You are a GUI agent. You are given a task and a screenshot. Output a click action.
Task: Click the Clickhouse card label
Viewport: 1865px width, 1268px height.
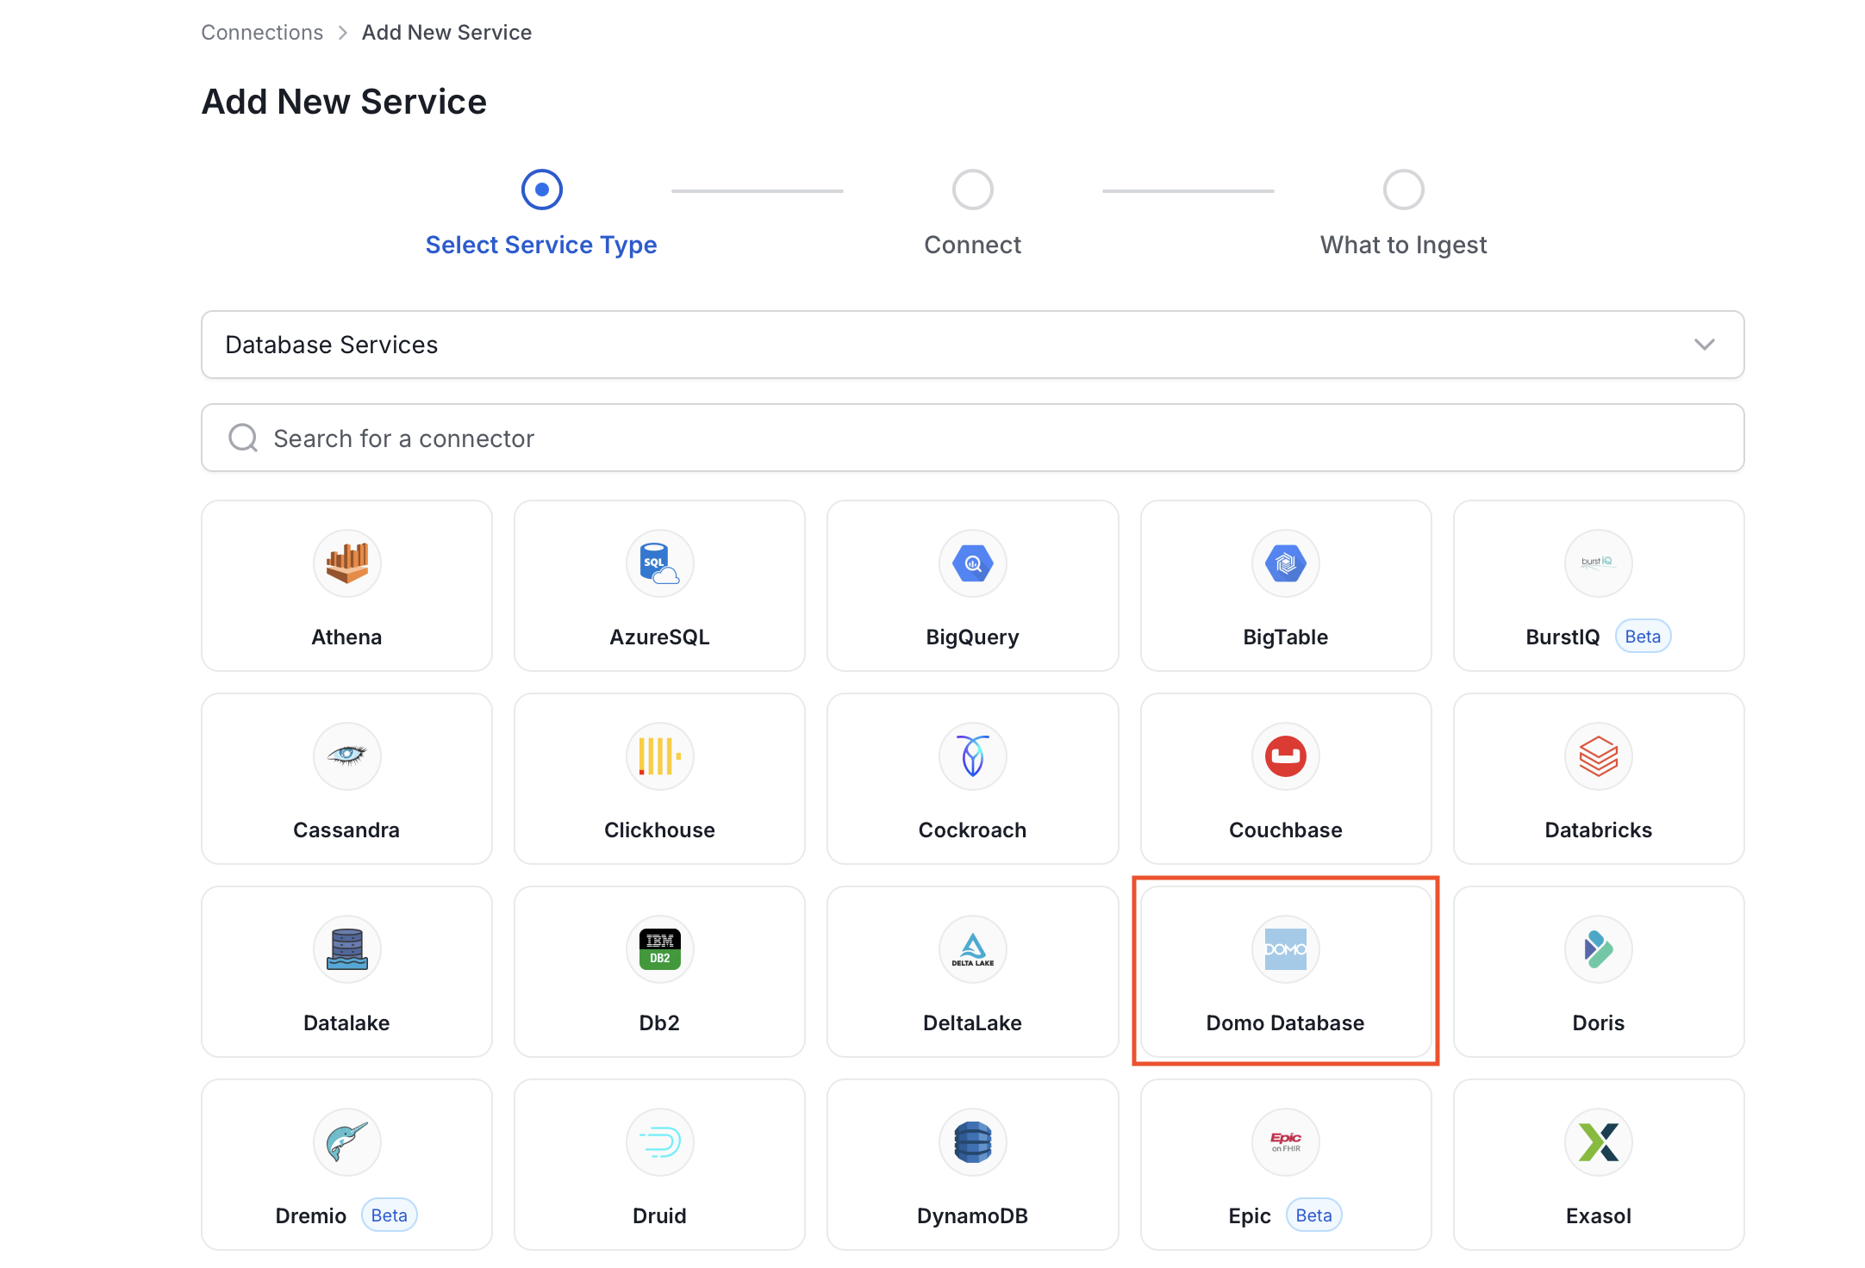tap(659, 830)
